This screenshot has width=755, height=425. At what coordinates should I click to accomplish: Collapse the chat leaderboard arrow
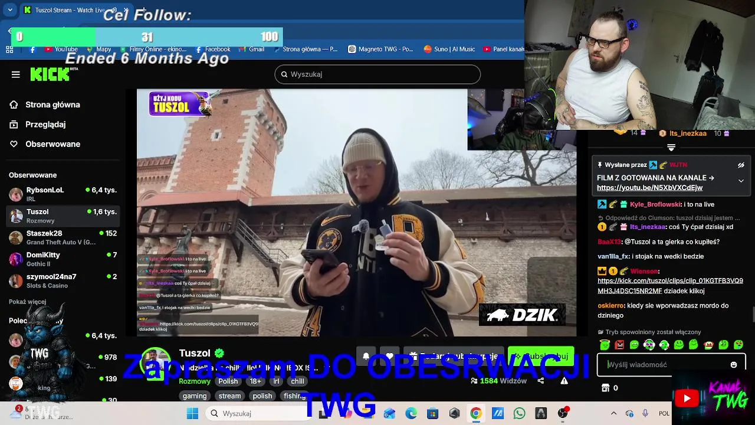tap(671, 147)
